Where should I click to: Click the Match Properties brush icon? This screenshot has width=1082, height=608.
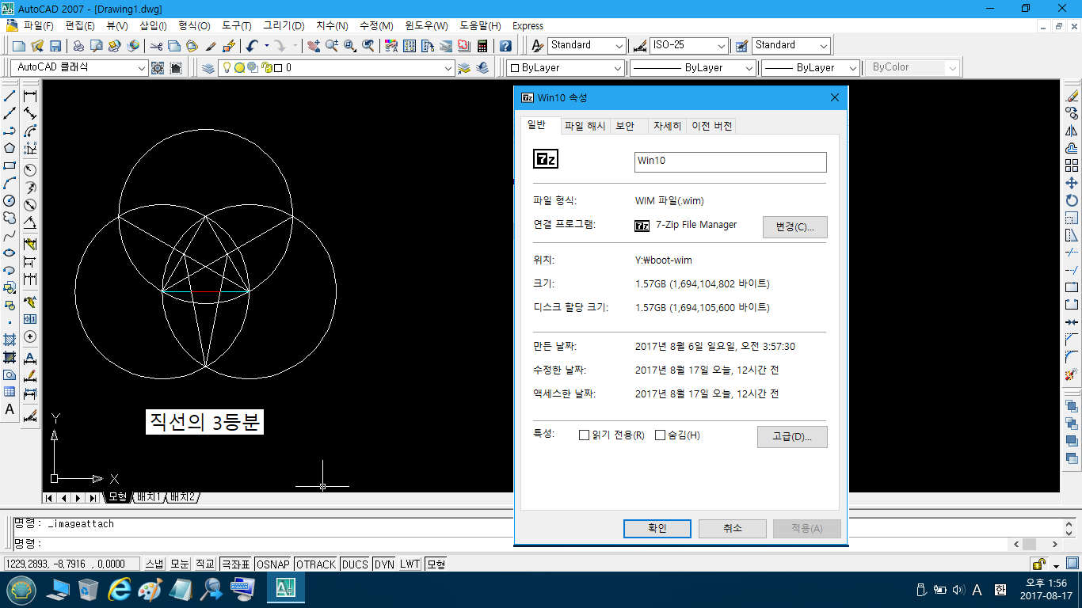pyautogui.click(x=211, y=46)
